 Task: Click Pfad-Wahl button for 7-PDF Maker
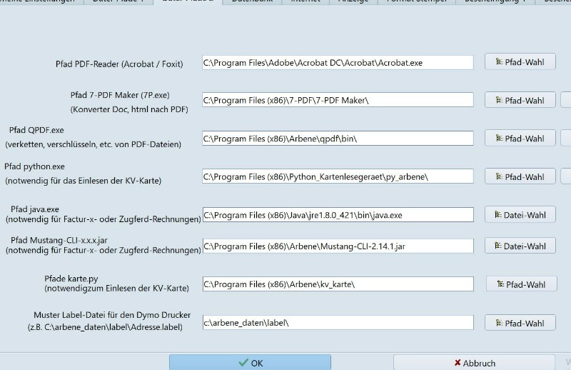(520, 100)
